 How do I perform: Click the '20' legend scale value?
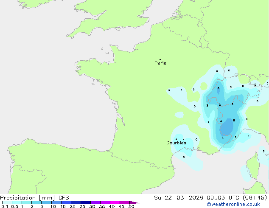pyautogui.click(x=73, y=206)
